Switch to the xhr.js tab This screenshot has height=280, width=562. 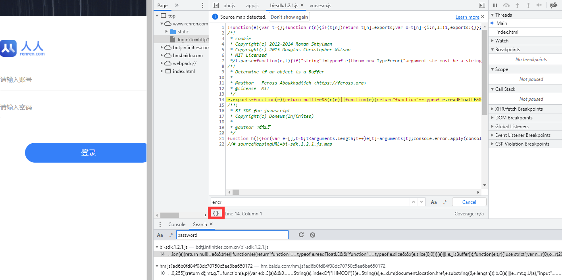coord(229,6)
